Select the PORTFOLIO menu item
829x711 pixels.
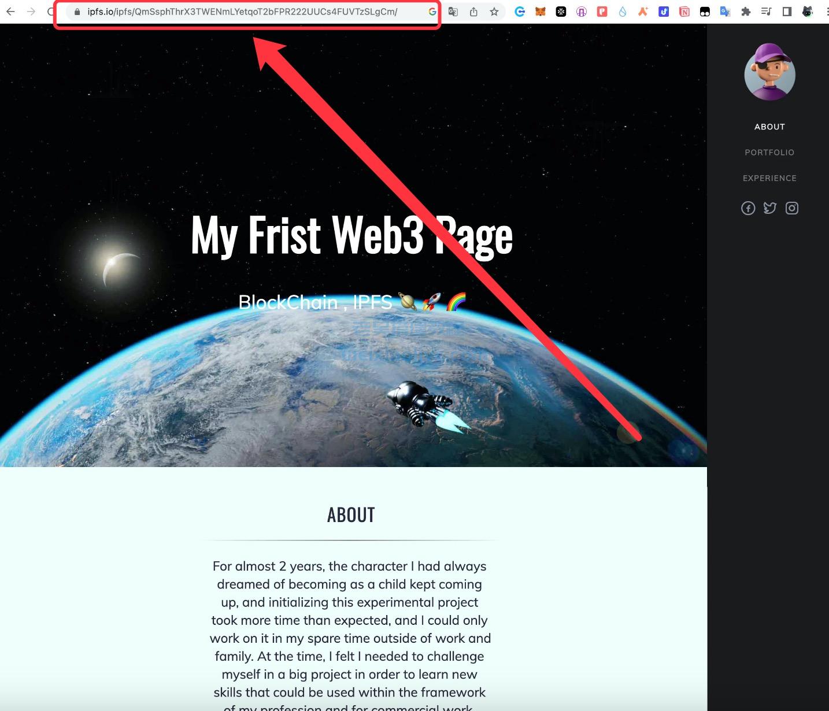tap(769, 152)
